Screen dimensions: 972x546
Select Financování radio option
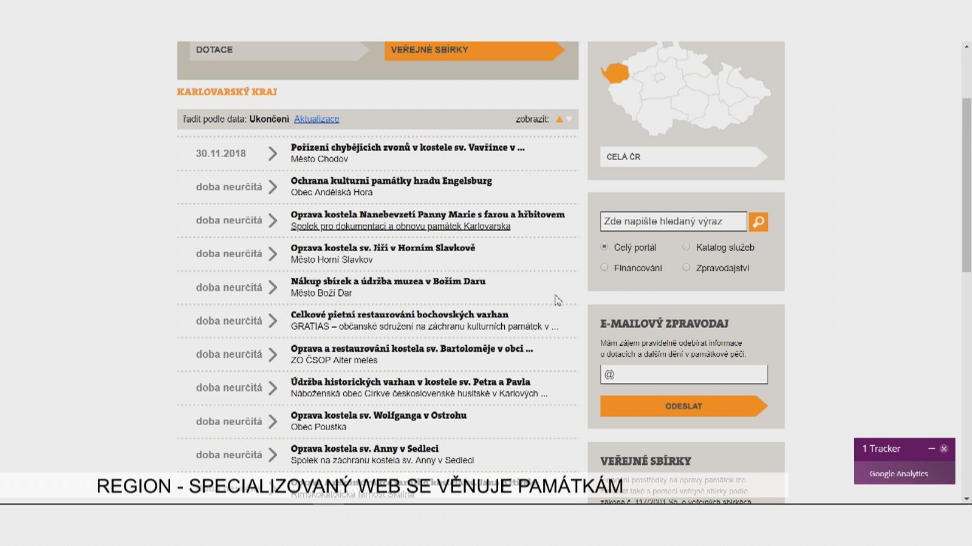pyautogui.click(x=604, y=268)
